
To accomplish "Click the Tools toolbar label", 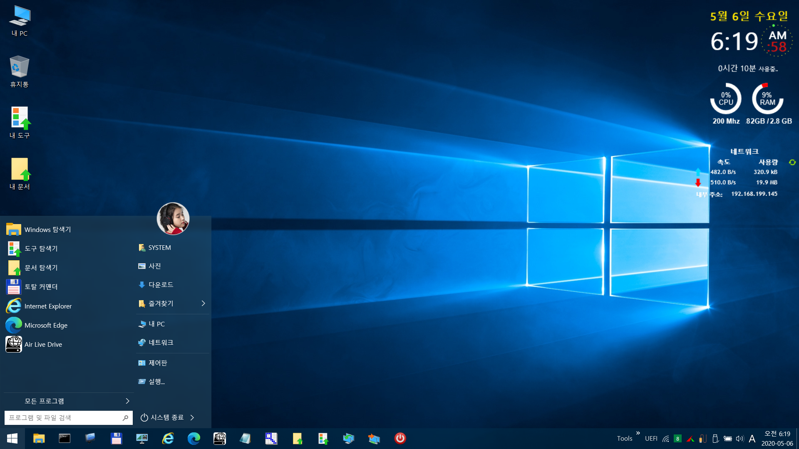I will (625, 439).
